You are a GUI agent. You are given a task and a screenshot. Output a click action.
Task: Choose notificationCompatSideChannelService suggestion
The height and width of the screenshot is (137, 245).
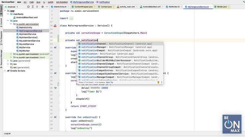[121, 74]
